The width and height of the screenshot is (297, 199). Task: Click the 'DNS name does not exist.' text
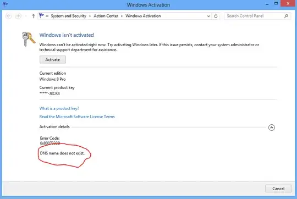point(62,153)
